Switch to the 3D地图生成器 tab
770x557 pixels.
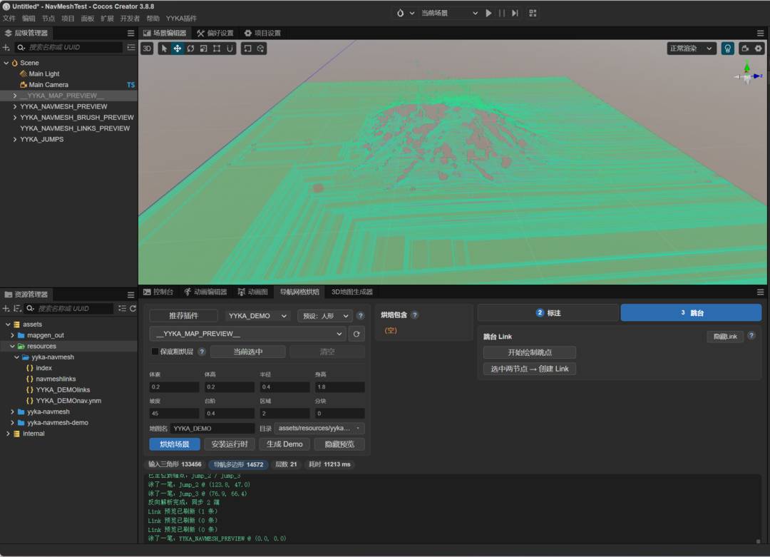pyautogui.click(x=351, y=292)
